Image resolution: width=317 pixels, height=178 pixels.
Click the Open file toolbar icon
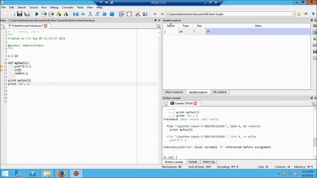13,14
